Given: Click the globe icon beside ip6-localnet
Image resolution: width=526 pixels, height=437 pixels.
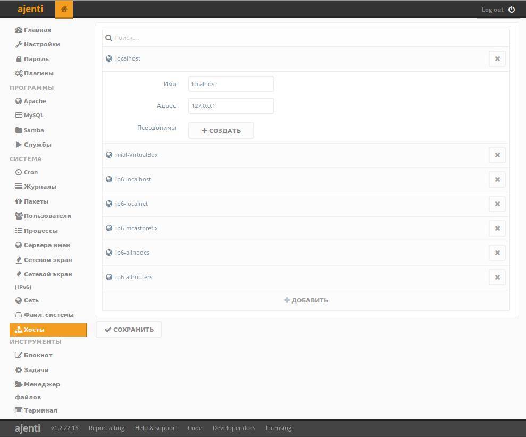Looking at the screenshot, I should tap(109, 204).
